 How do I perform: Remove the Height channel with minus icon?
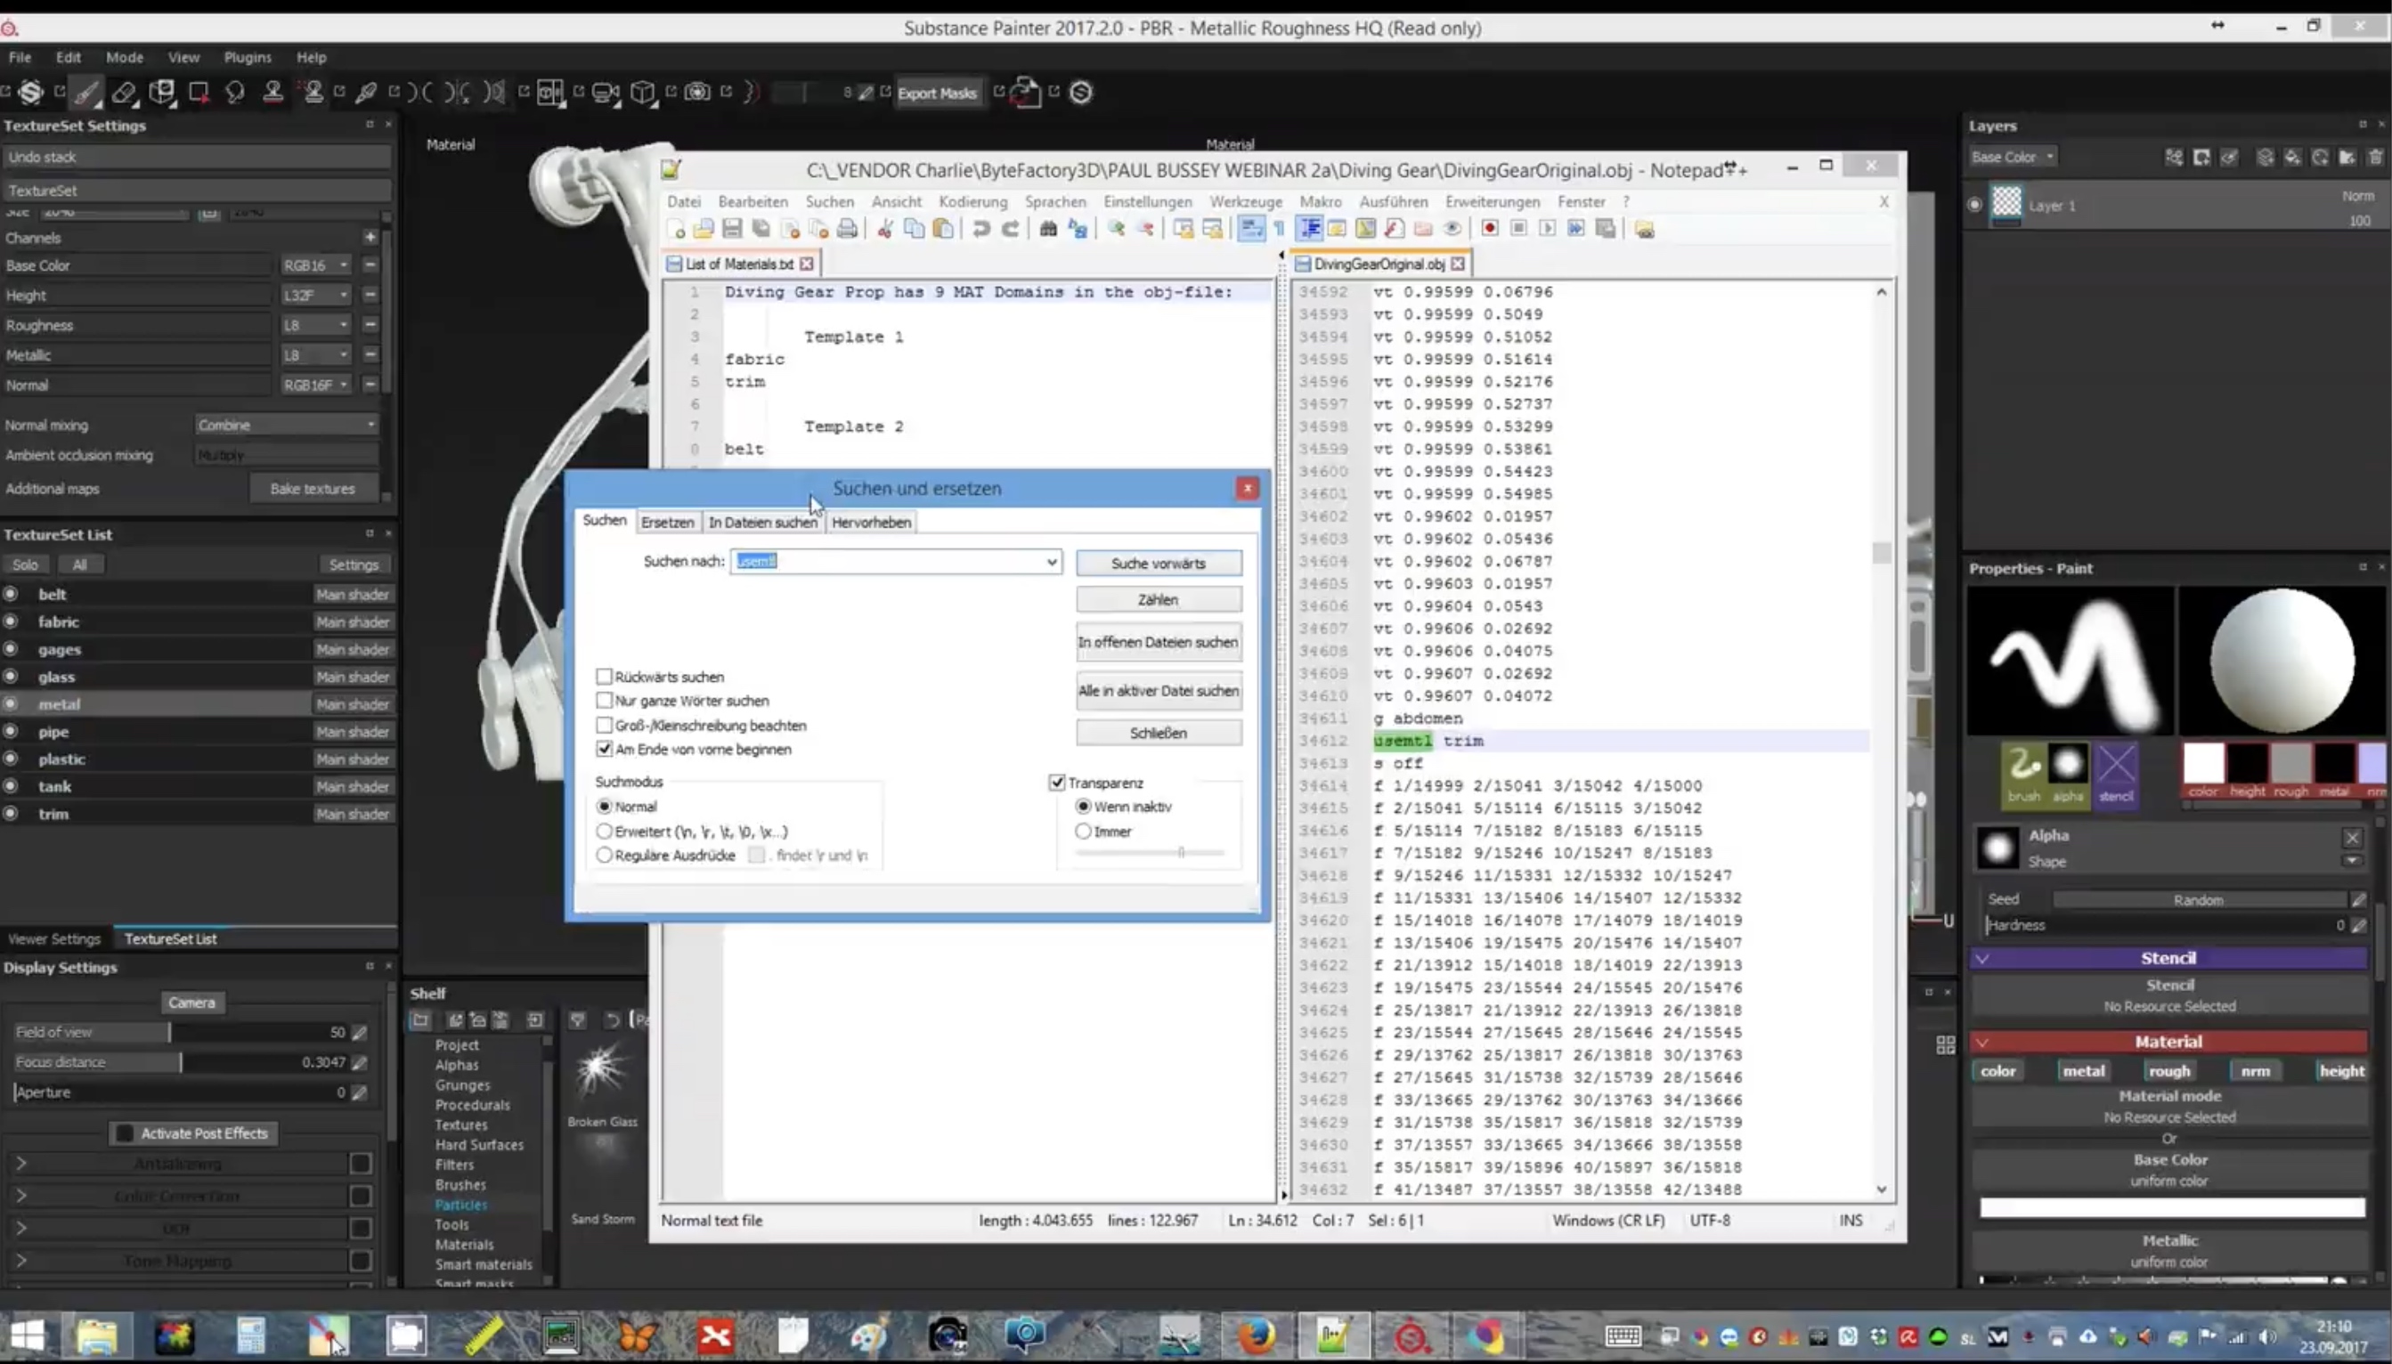(370, 295)
